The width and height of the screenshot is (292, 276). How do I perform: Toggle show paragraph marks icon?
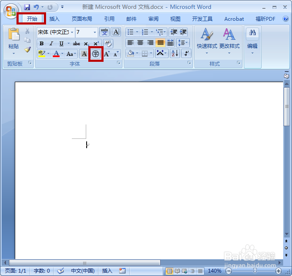186,53
